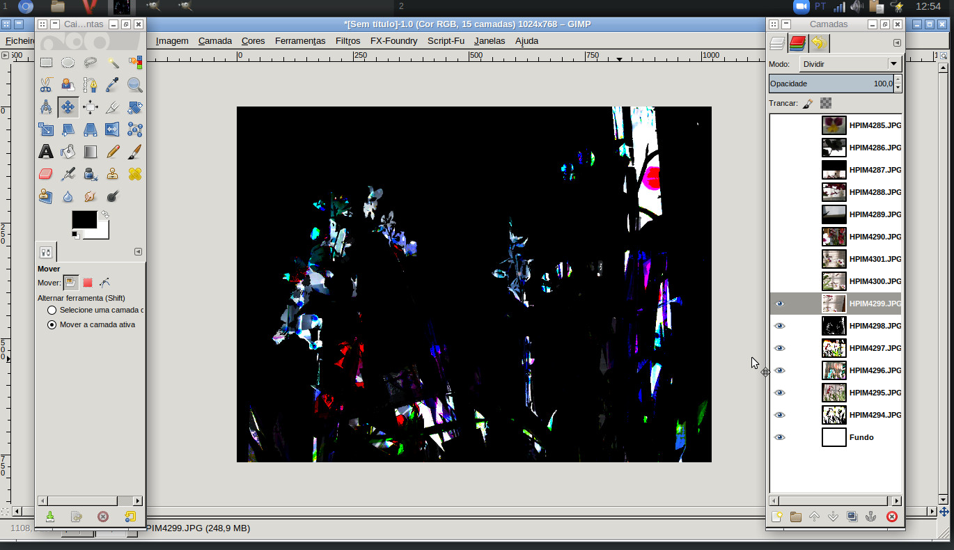The width and height of the screenshot is (954, 550).
Task: Select the Color Picker eyedropper tool
Action: tap(113, 85)
